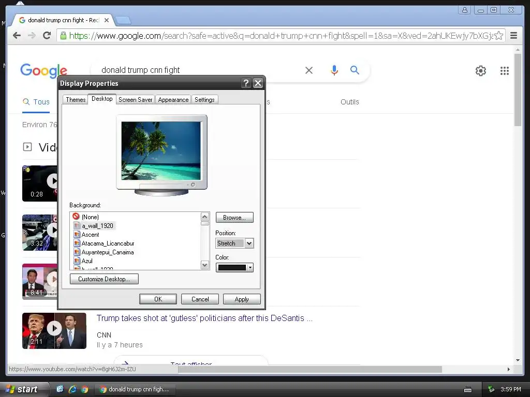Play the 3:32 video thumbnail
530x397 pixels.
click(x=39, y=233)
